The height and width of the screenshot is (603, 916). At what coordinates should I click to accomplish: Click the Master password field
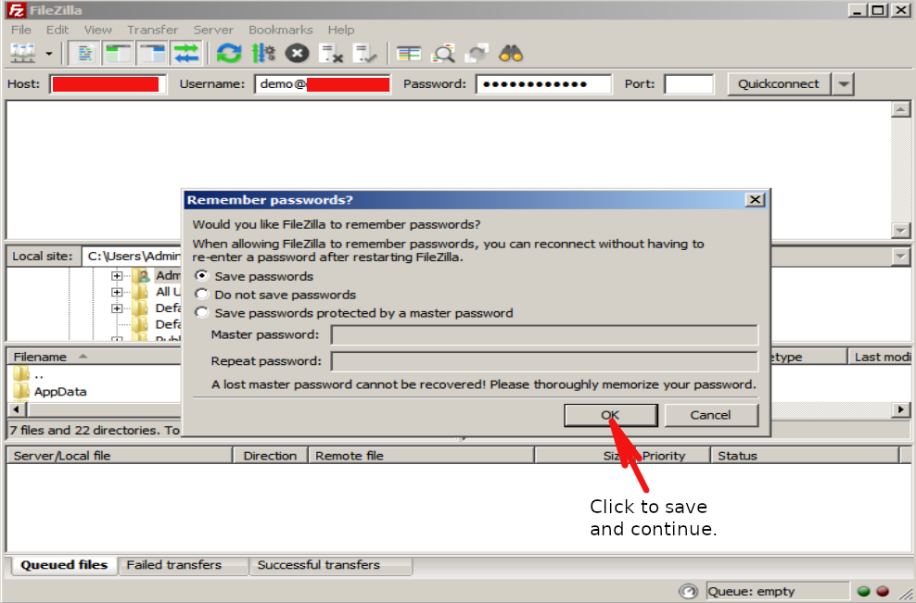[x=544, y=335]
